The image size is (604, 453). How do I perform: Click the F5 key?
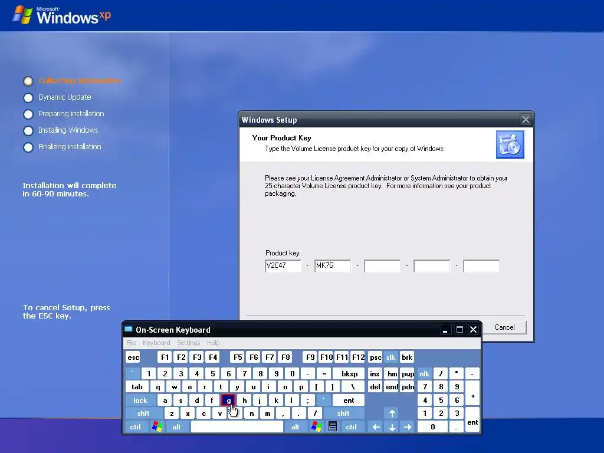tap(238, 357)
